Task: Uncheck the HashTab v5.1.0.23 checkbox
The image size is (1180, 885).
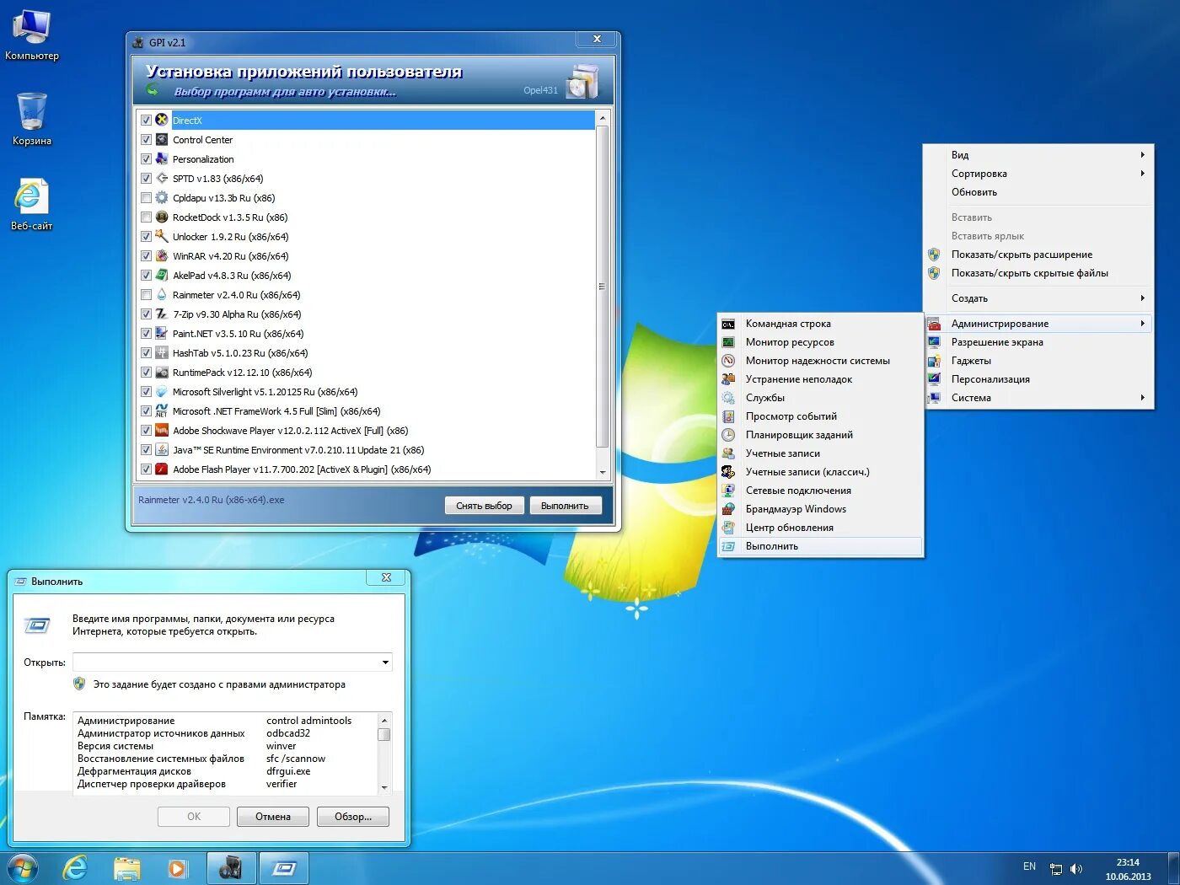Action: click(x=146, y=353)
